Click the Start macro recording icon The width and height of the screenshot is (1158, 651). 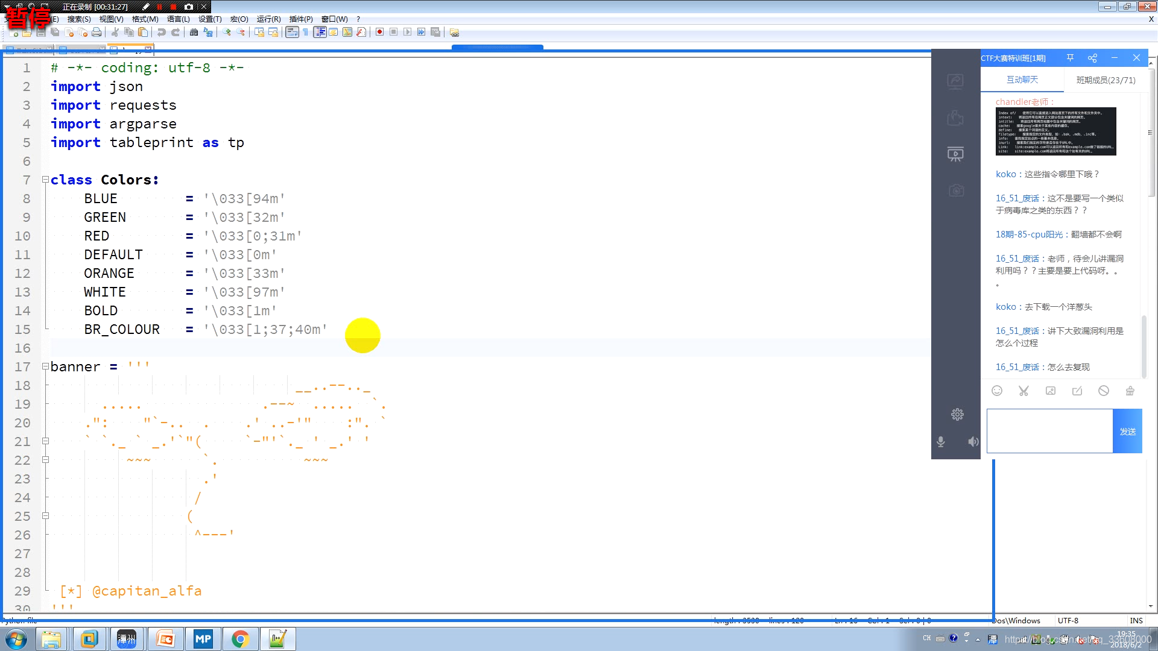(x=379, y=32)
